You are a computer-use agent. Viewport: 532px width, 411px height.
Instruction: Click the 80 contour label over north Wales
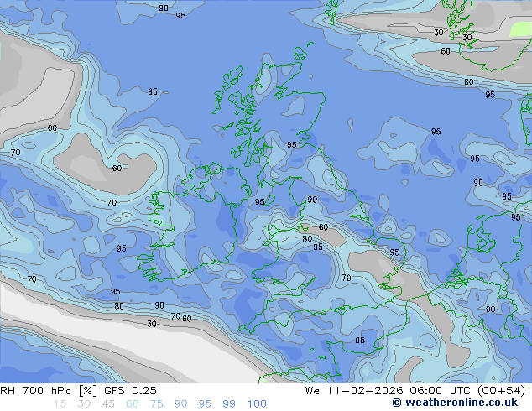coord(307,239)
